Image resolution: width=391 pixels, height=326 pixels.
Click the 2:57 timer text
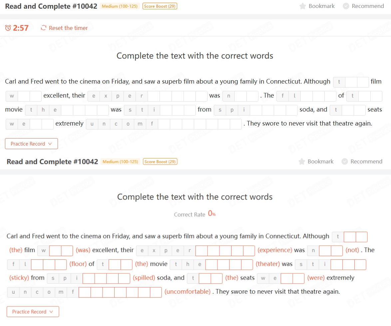coord(21,28)
